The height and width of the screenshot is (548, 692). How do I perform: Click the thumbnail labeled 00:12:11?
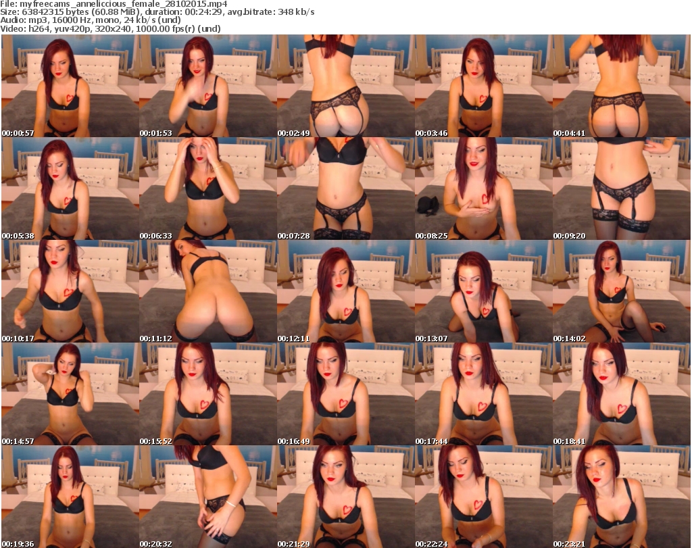pos(345,292)
